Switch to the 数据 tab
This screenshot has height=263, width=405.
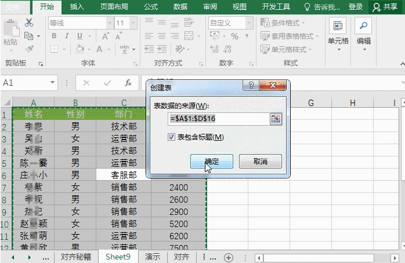[180, 7]
